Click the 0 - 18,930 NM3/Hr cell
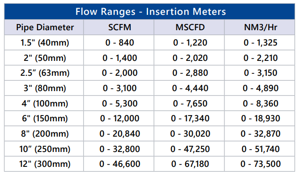Screen dimensions: 298x175 coord(261,118)
